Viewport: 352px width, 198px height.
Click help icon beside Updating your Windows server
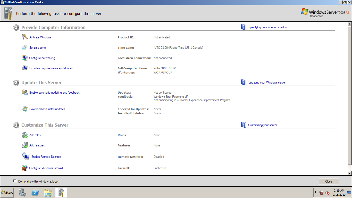coord(244,82)
